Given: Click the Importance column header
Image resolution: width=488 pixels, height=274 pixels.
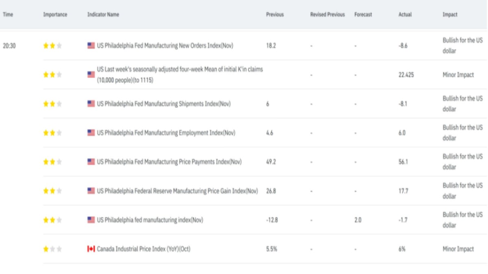Looking at the screenshot, I should (55, 15).
